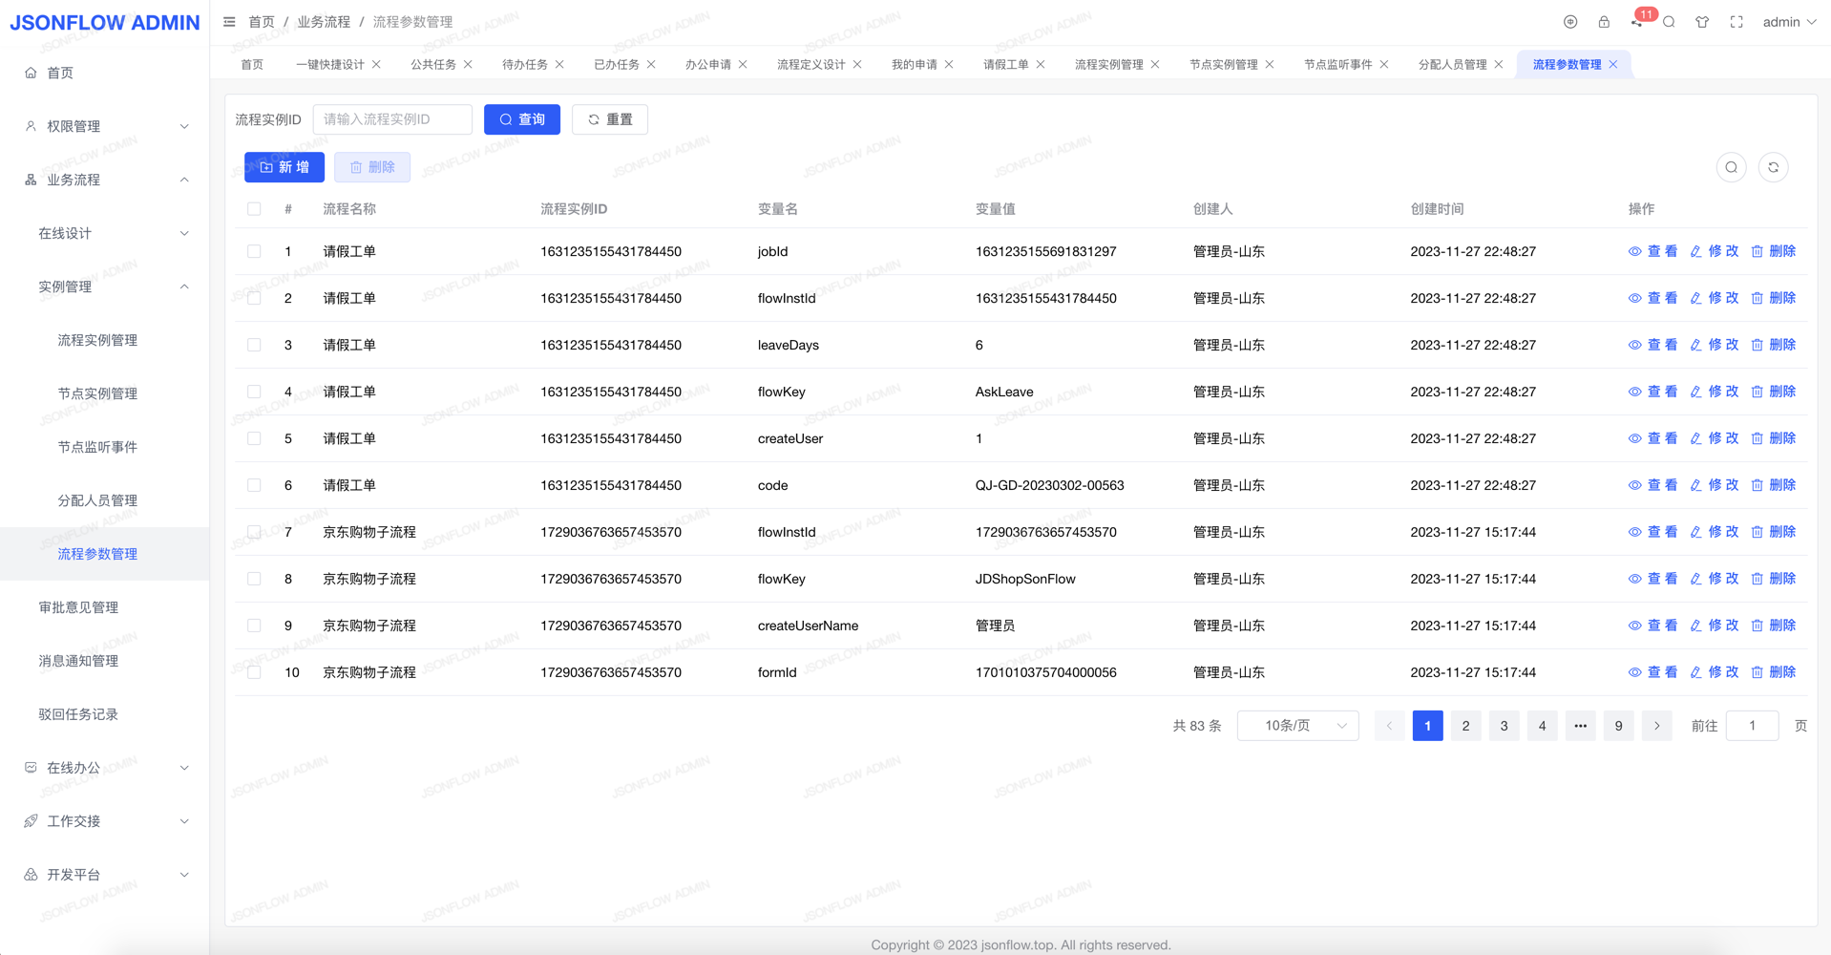Click the blue 查询 button
1831x955 pixels.
coord(521,119)
